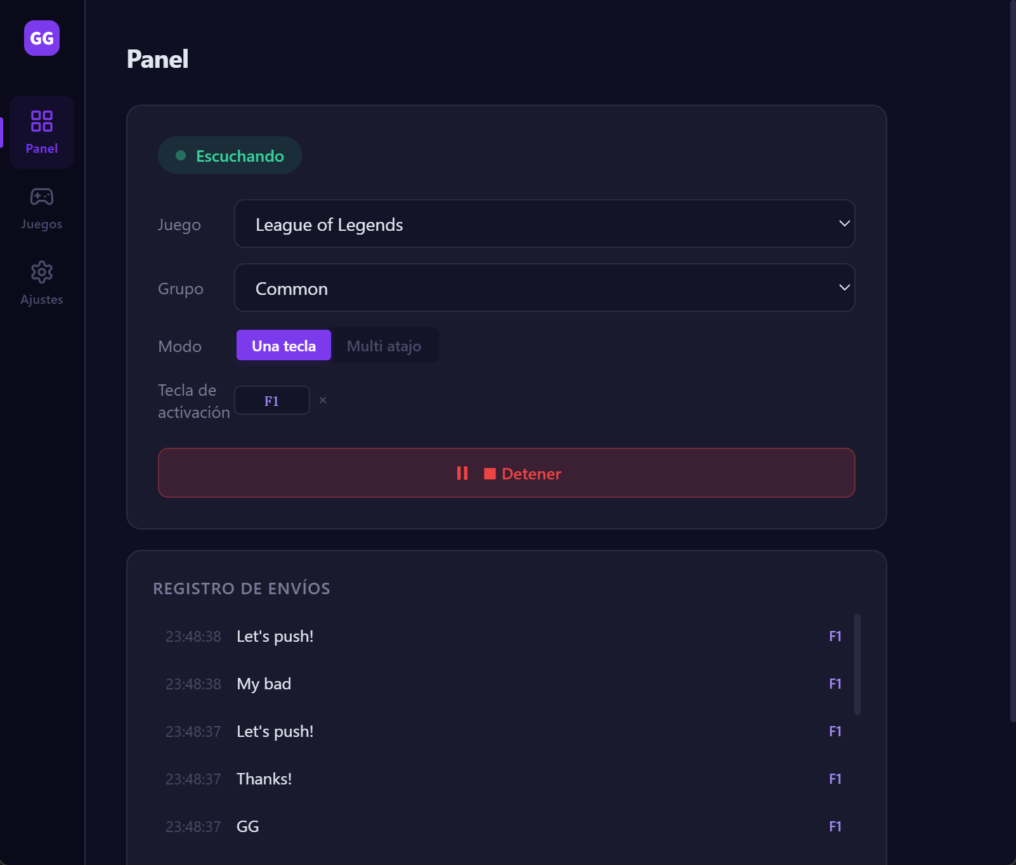Open Juegos via the gamepad icon

pyautogui.click(x=41, y=197)
